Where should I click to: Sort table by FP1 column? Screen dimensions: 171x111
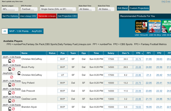tap(149, 53)
